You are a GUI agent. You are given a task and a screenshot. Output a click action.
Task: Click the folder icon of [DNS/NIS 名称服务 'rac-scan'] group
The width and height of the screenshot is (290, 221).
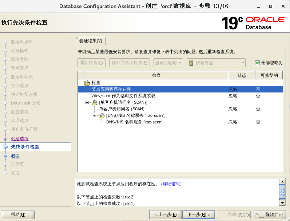tap(102, 115)
